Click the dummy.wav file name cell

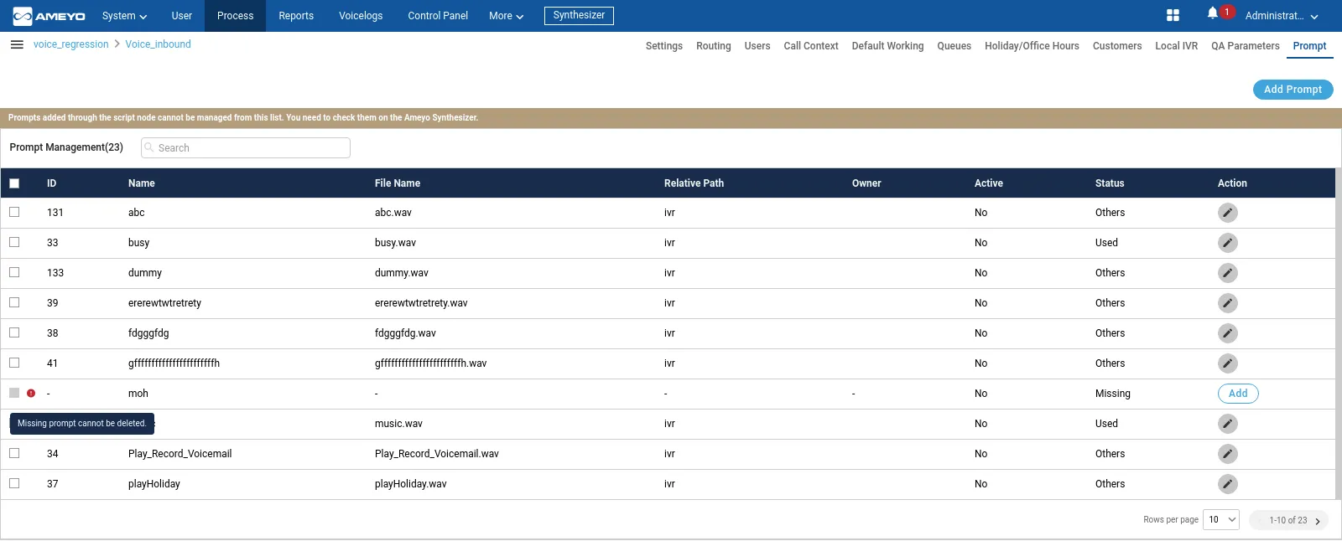click(402, 273)
